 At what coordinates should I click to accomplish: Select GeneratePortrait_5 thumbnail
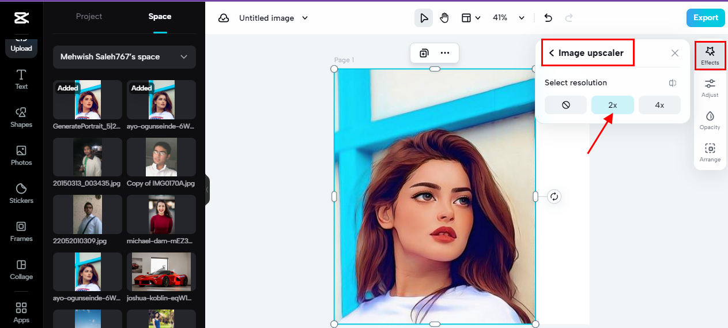88,100
